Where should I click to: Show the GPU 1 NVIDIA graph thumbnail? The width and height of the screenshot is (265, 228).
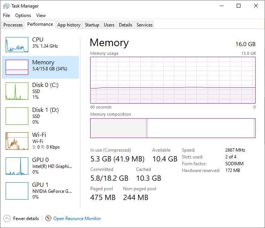17,191
